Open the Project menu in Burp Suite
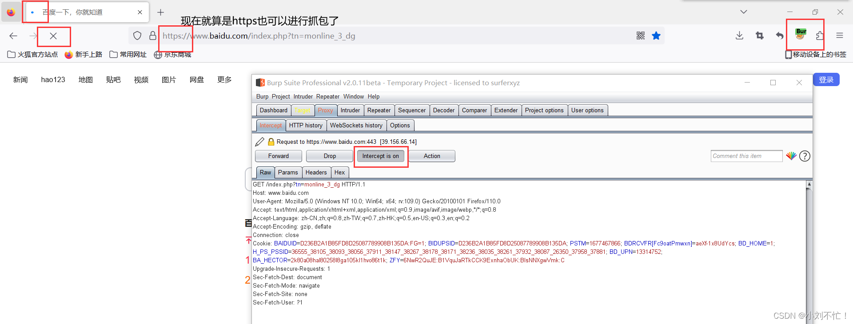 pos(281,96)
